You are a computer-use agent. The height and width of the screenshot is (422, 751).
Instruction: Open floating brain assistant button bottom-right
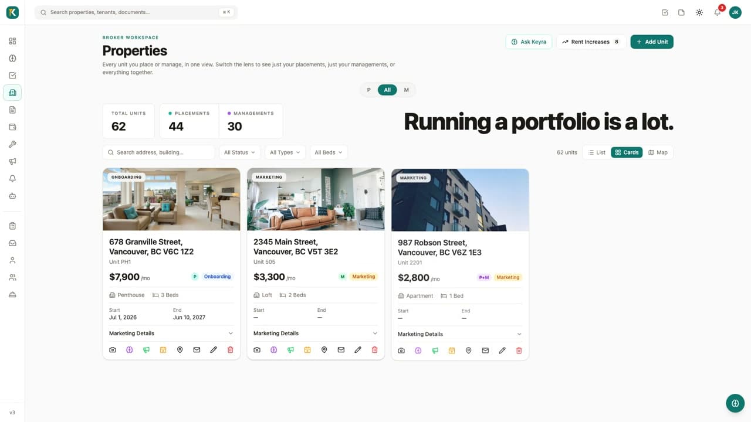(x=735, y=403)
